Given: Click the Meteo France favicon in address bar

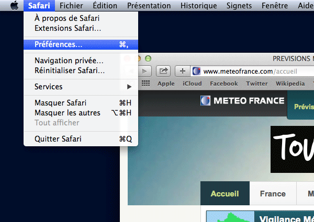Looking at the screenshot, I should click(x=196, y=71).
